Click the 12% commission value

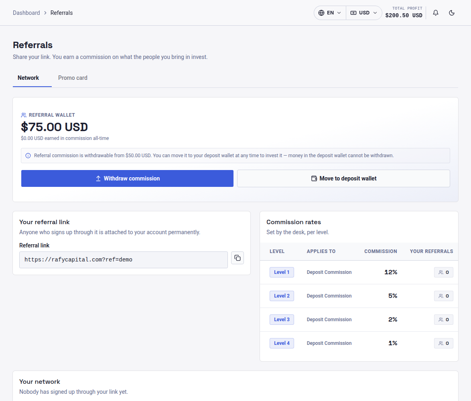[391, 272]
